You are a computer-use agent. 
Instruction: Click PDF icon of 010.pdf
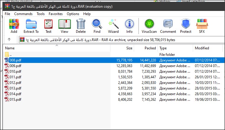pos(7,71)
